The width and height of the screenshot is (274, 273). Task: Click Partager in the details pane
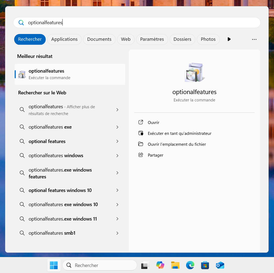pos(155,155)
